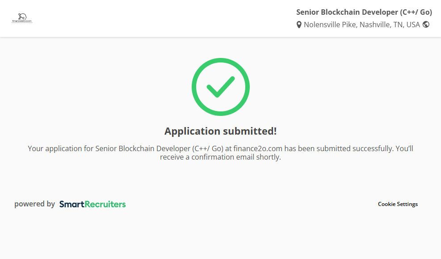Click "Nashville" in the header location

(x=374, y=25)
